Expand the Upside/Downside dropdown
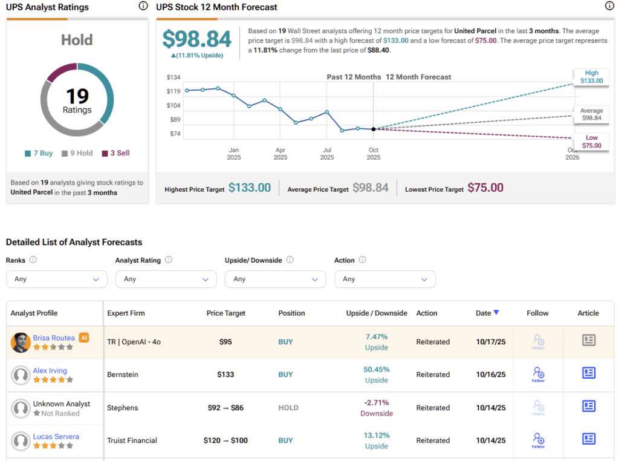This screenshot has width=619, height=461. 275,279
